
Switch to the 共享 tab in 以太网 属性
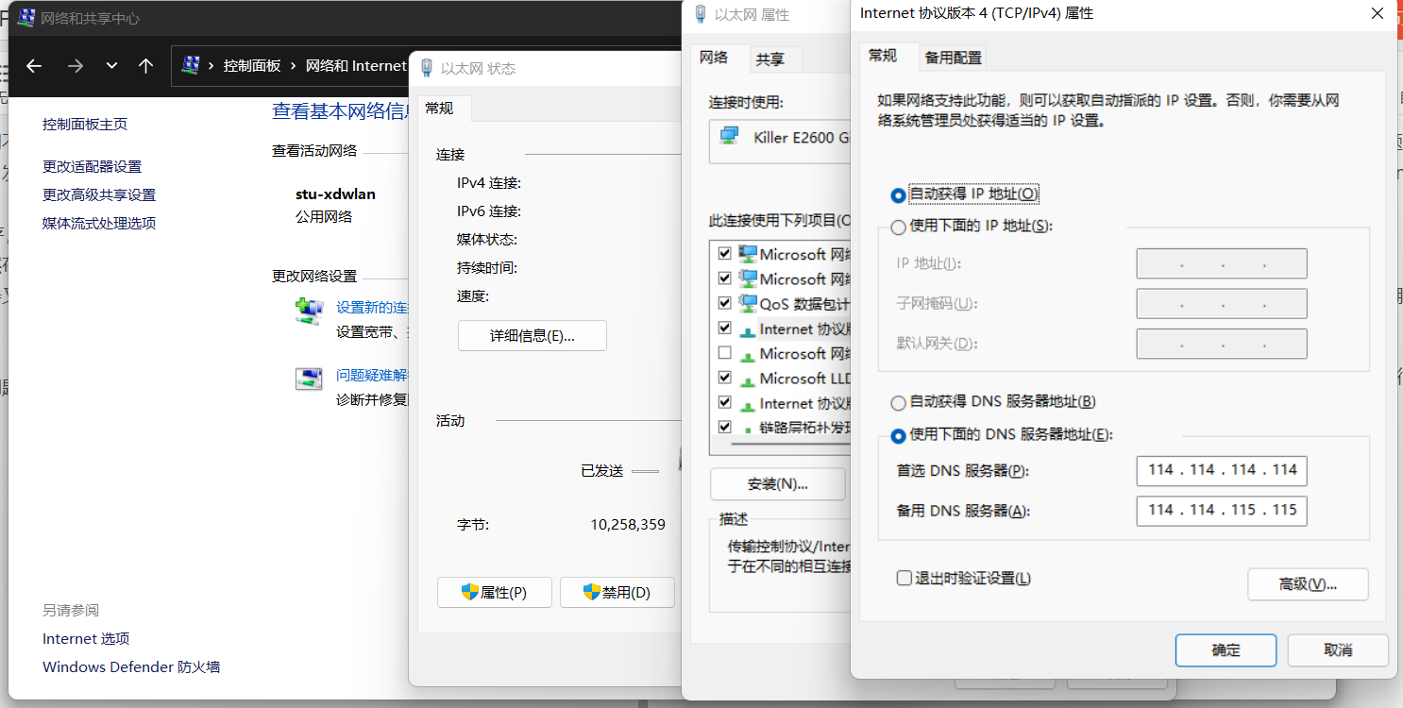click(x=769, y=59)
